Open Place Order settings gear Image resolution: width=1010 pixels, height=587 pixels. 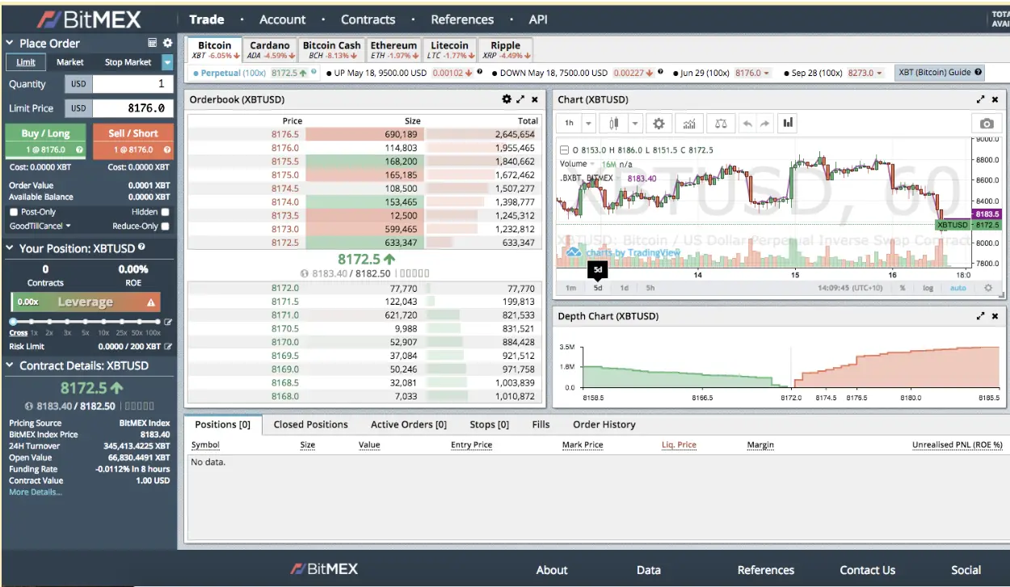[167, 43]
